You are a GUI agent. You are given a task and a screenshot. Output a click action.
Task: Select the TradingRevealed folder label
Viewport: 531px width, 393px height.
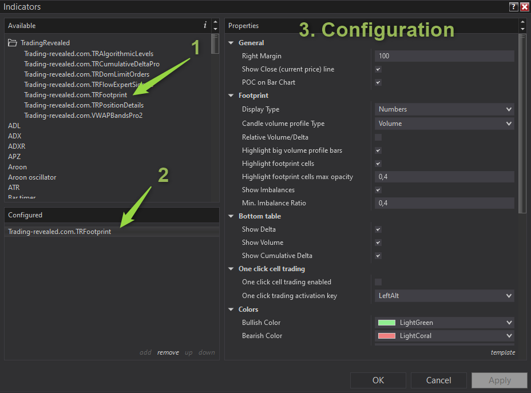coord(45,43)
